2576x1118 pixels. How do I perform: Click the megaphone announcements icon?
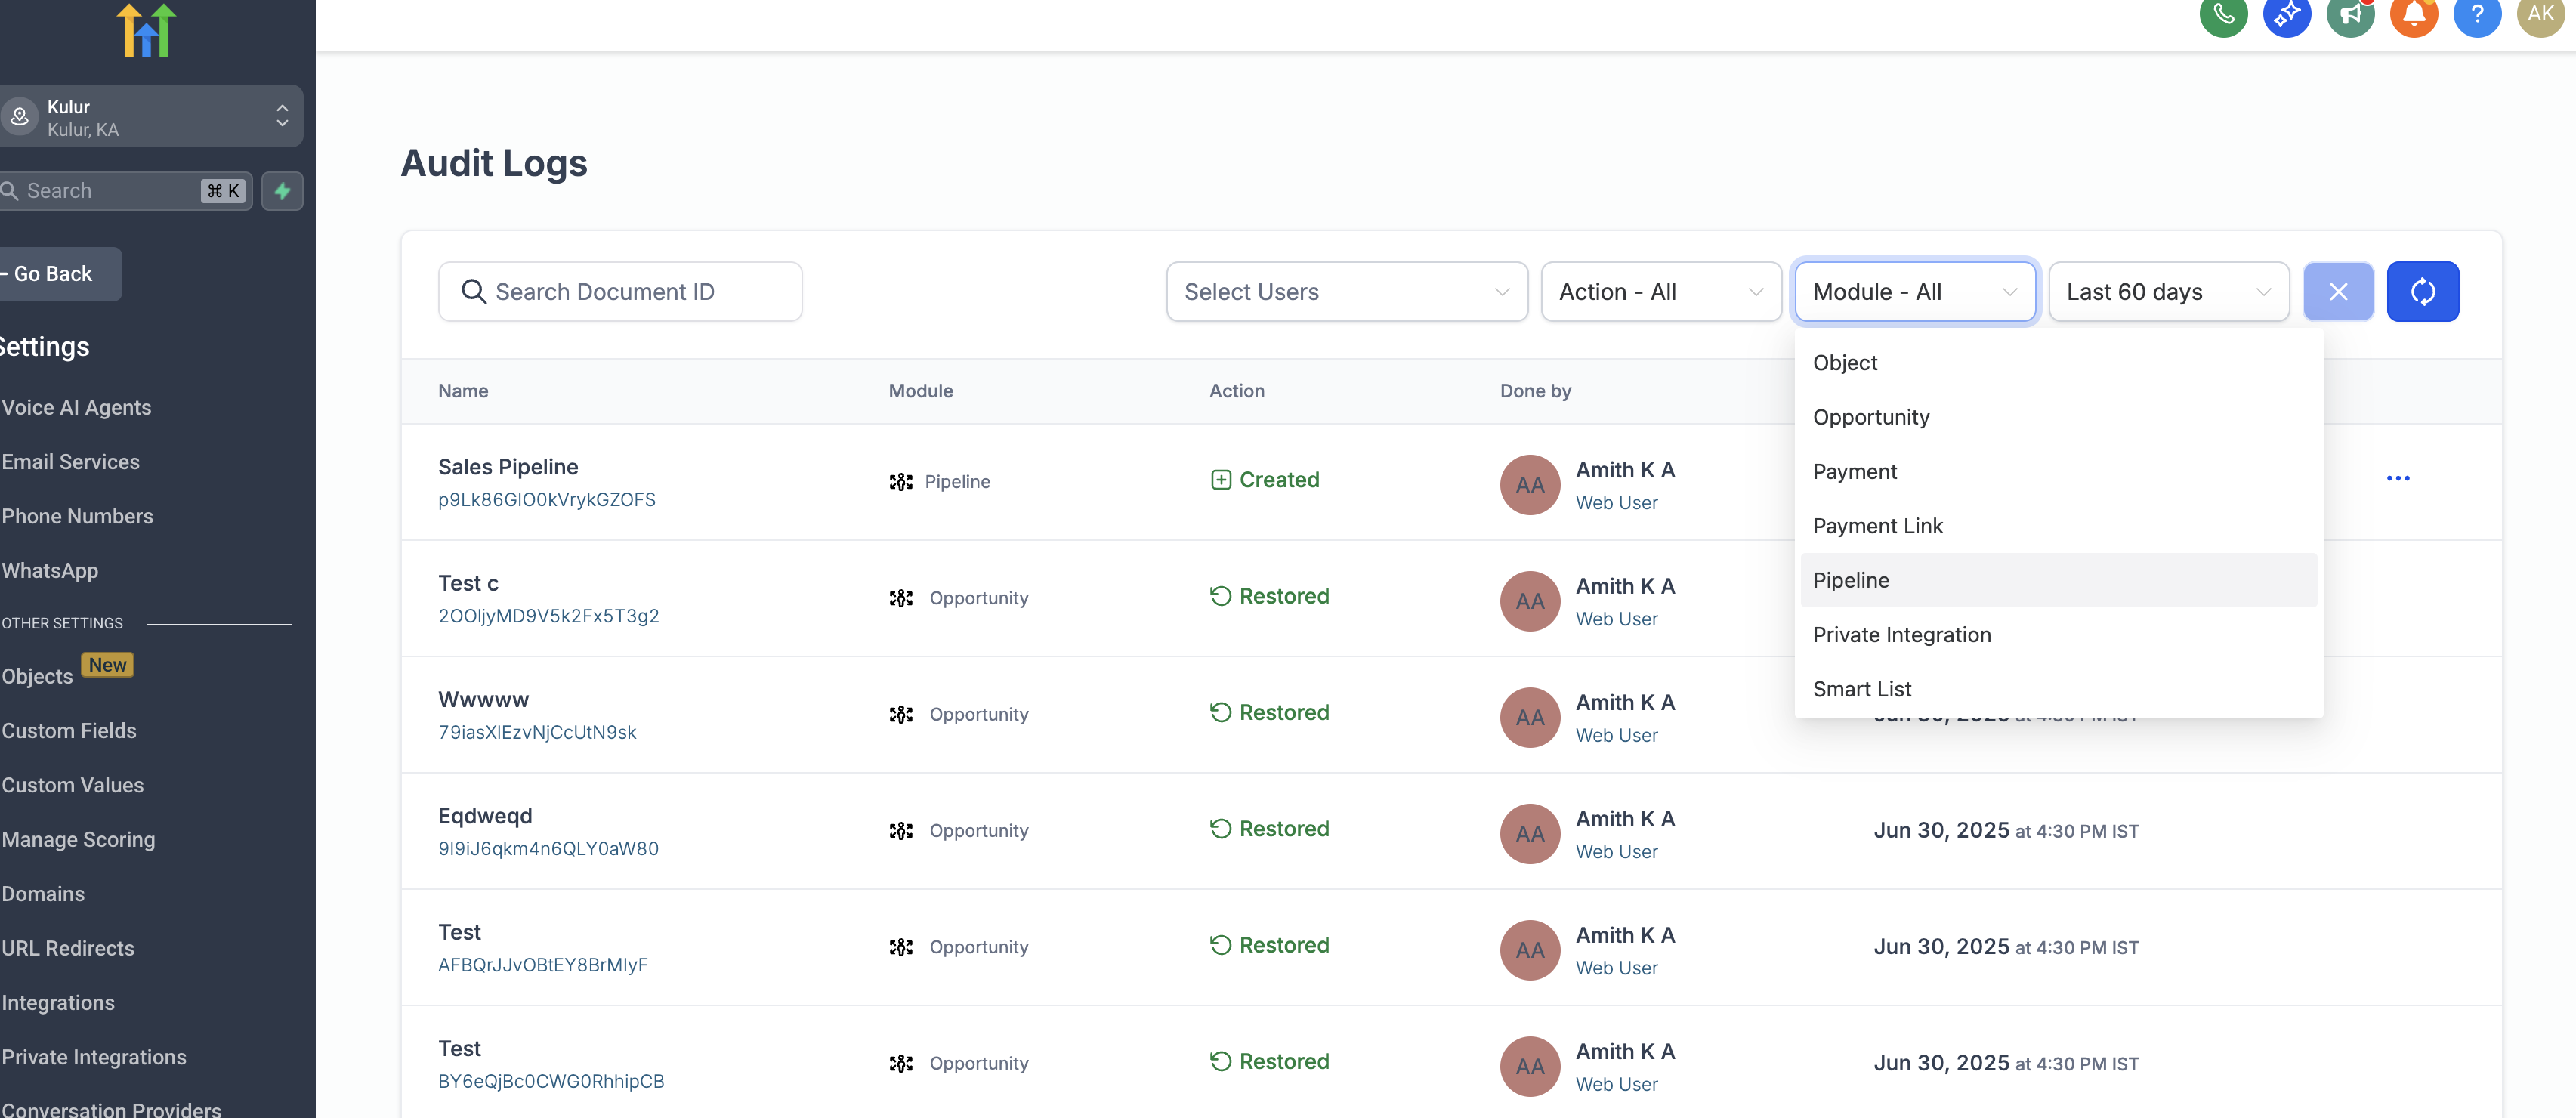click(x=2349, y=14)
